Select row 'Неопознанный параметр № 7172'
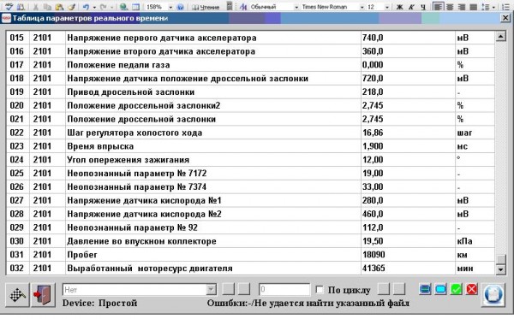Image resolution: width=514 pixels, height=319 pixels. click(250, 174)
